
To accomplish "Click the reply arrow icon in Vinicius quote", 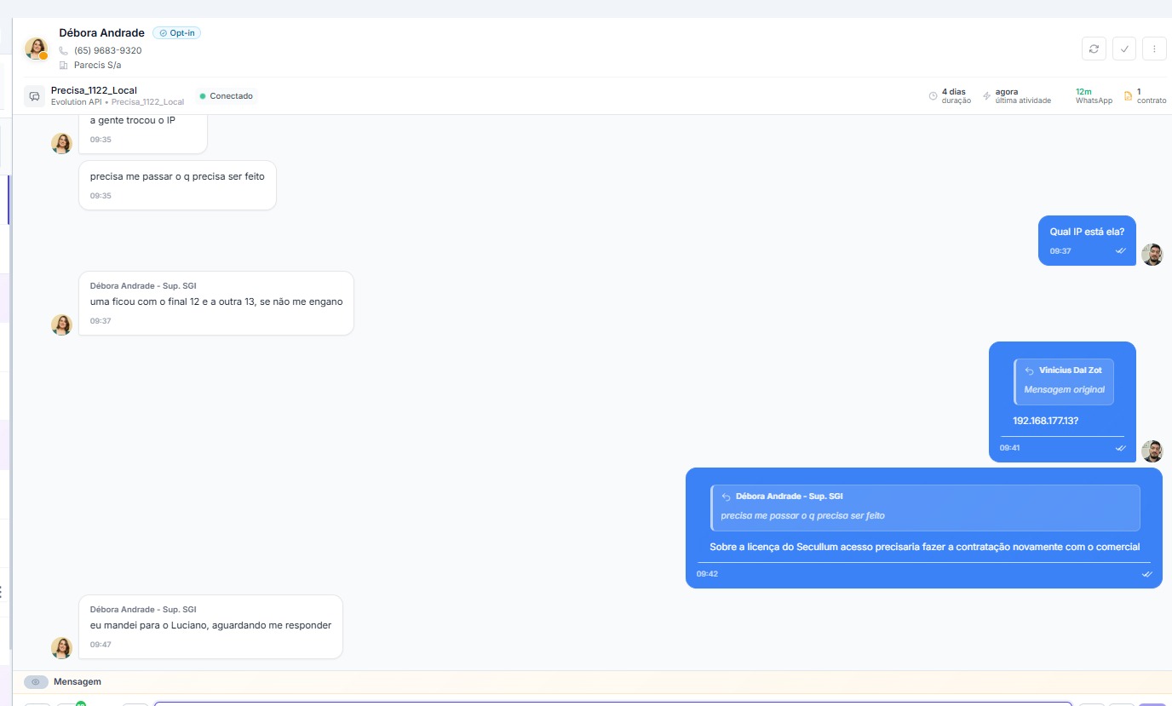I will pos(1029,370).
